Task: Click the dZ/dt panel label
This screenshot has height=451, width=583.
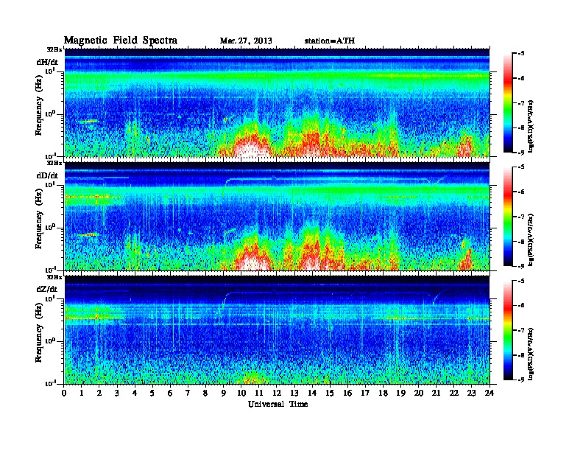Action: (47, 289)
